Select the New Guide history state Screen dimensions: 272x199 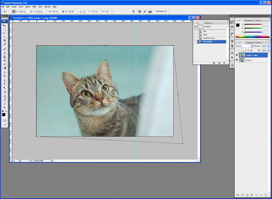211,41
